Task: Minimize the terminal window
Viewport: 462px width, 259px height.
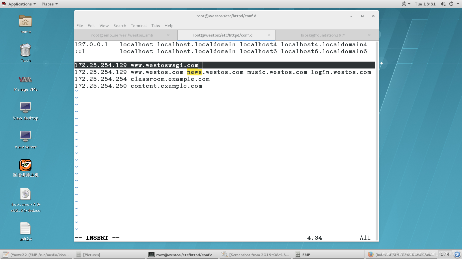Action: [x=351, y=16]
